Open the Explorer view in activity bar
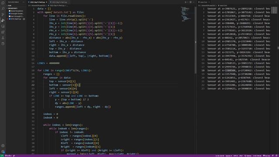 tap(3, 3)
